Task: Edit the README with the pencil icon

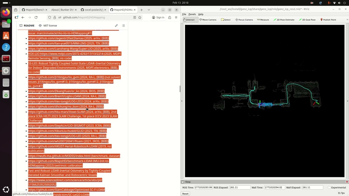Action: point(116,26)
